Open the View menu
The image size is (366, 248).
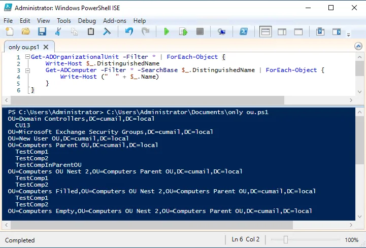44,21
